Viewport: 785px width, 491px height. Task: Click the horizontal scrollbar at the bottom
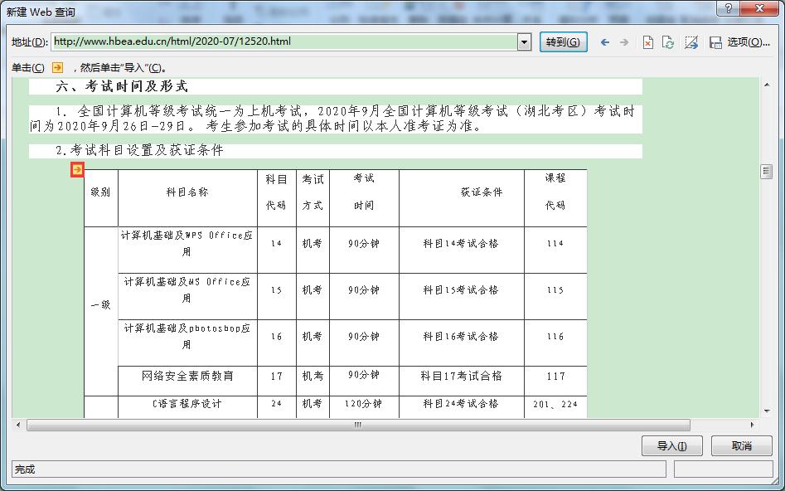coord(356,425)
